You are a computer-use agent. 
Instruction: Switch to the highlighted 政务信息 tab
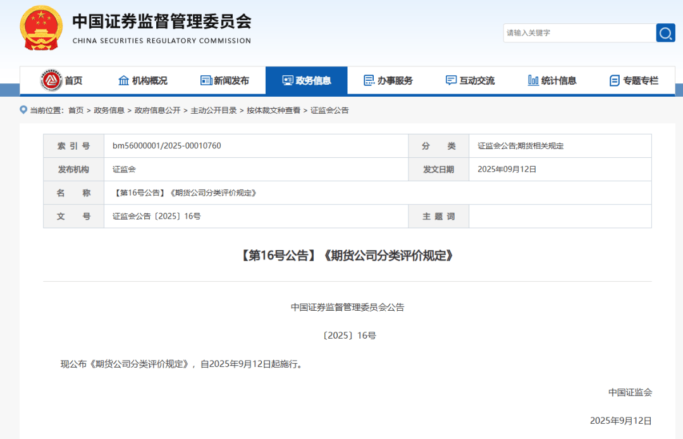click(x=306, y=80)
